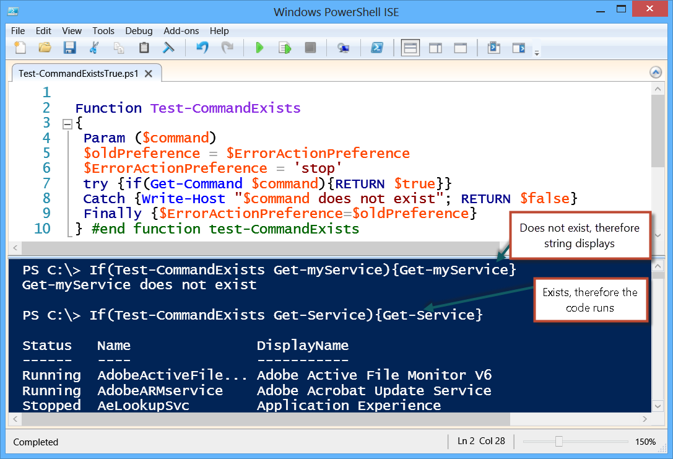Click the AeLookupSvc service name
The image size is (673, 459).
tap(144, 405)
